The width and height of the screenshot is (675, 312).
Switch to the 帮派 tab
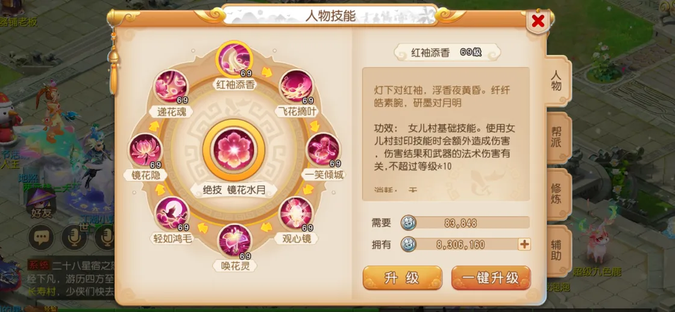(557, 138)
